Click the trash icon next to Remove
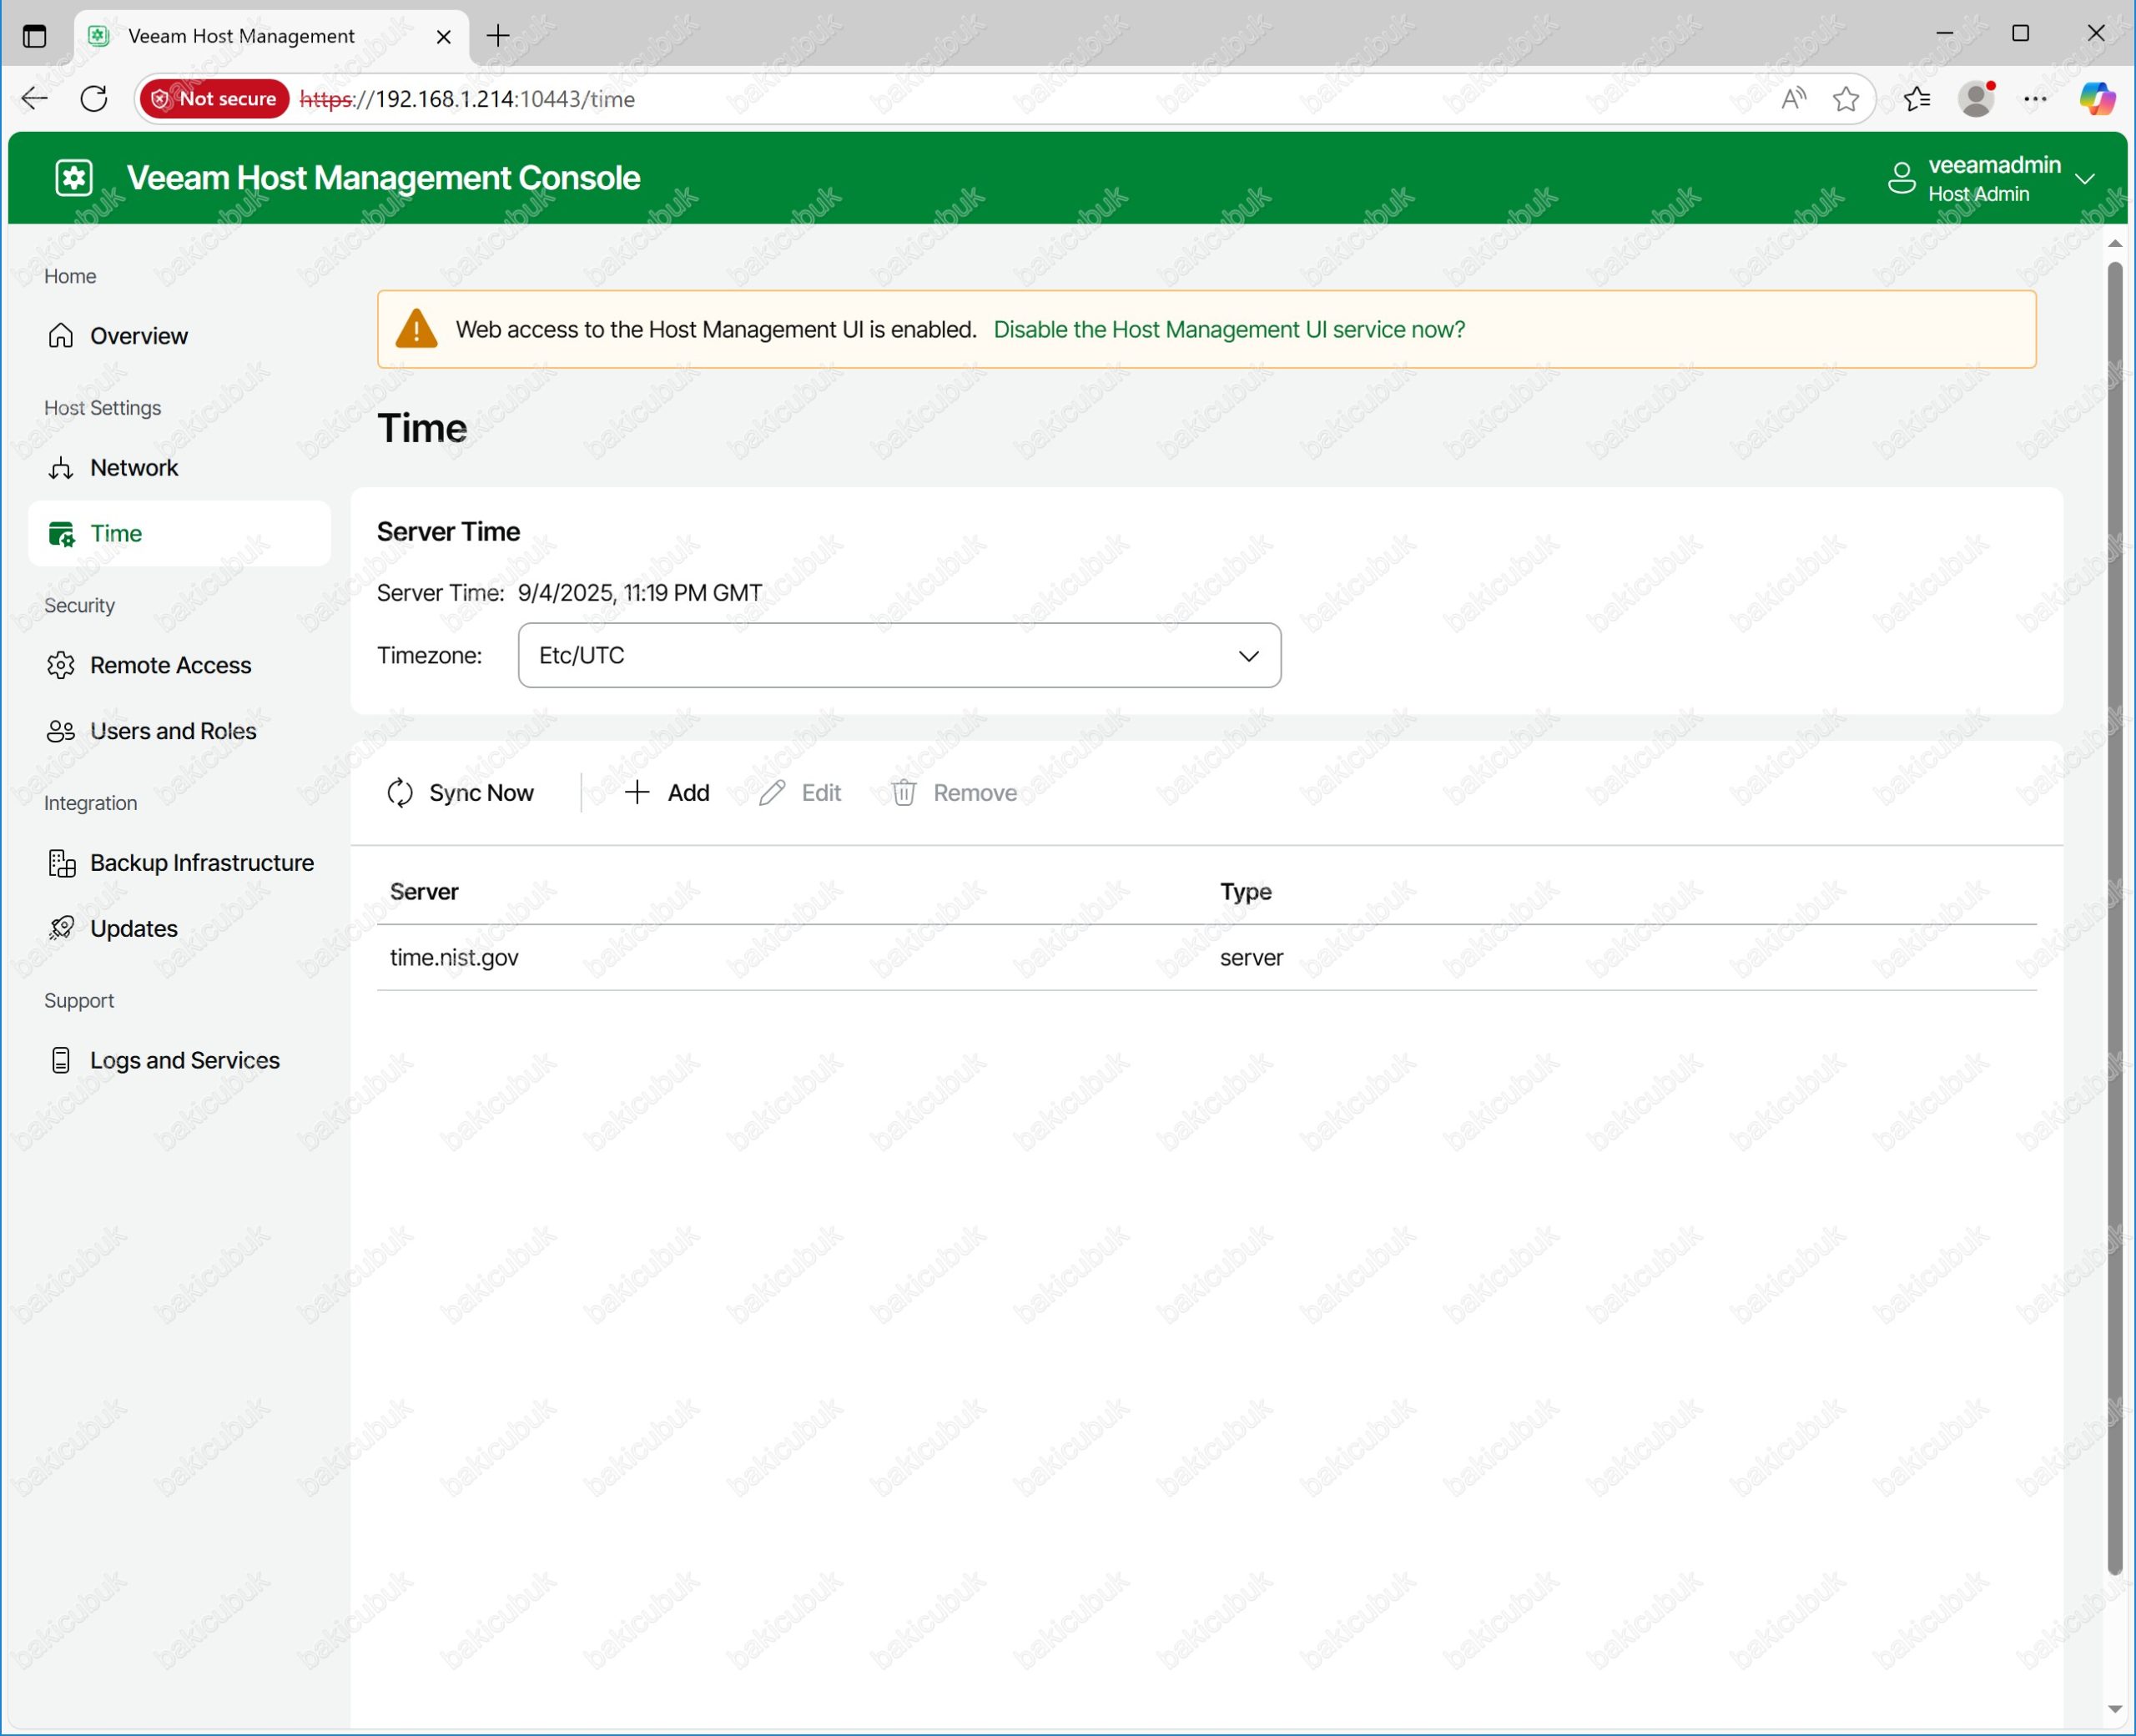Image resolution: width=2136 pixels, height=1736 pixels. click(903, 793)
